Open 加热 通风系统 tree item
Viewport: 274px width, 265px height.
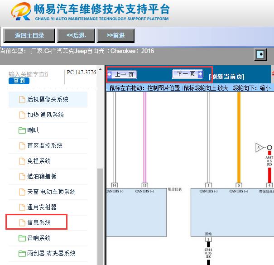coord(48,115)
